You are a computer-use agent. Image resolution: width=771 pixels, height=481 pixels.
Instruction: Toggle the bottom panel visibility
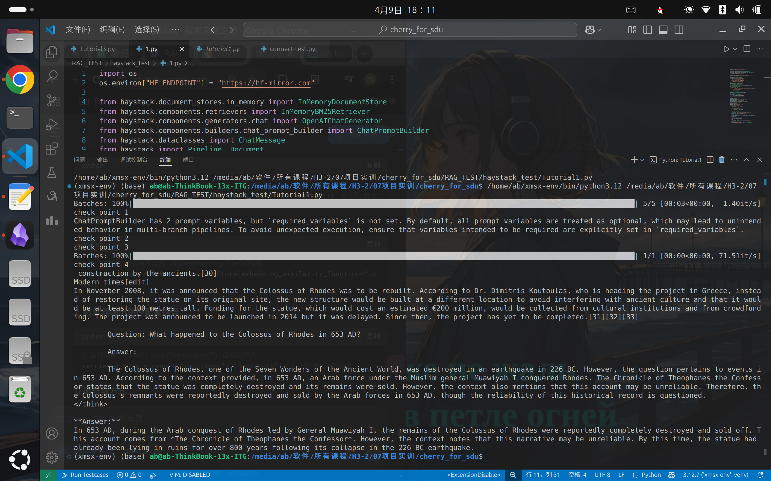[x=663, y=30]
